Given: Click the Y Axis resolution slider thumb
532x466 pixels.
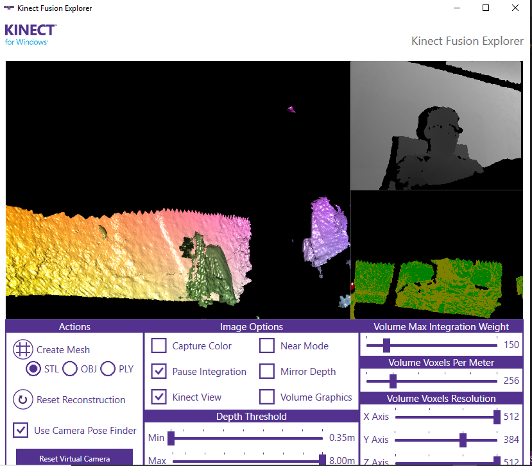Looking at the screenshot, I should coord(463,440).
